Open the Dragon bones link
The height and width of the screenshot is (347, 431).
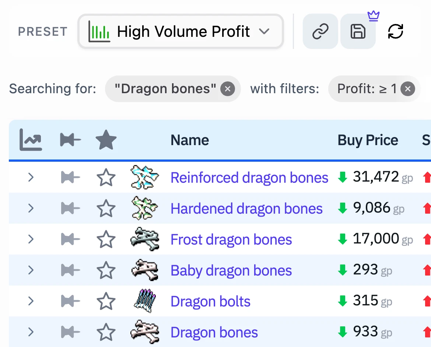[214, 332]
